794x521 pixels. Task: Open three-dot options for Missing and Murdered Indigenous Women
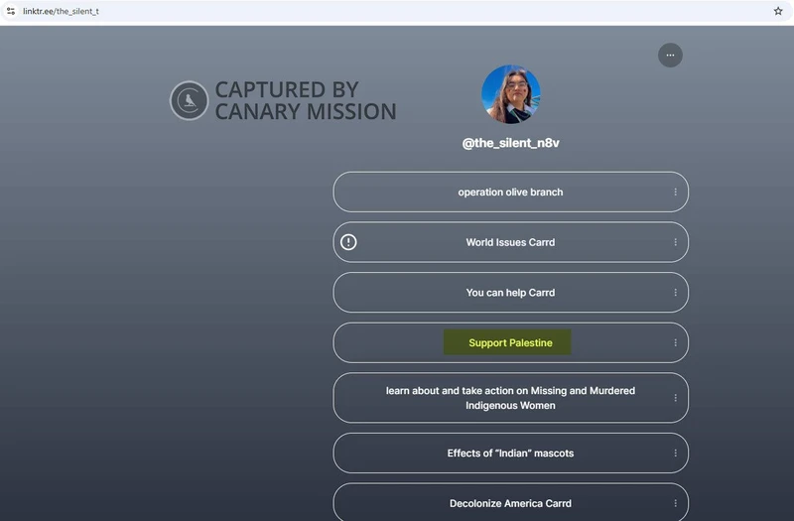[x=675, y=398]
